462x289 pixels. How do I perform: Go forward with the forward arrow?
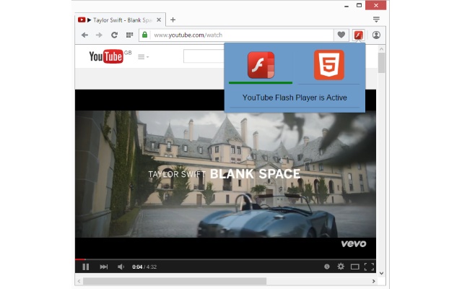99,35
